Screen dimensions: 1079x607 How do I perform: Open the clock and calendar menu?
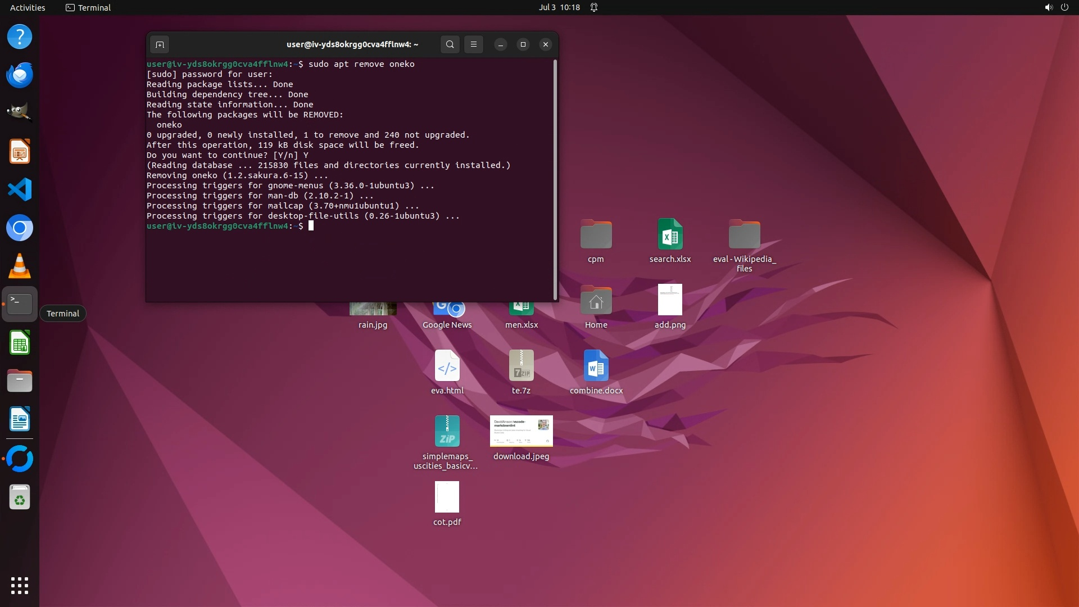click(x=559, y=7)
